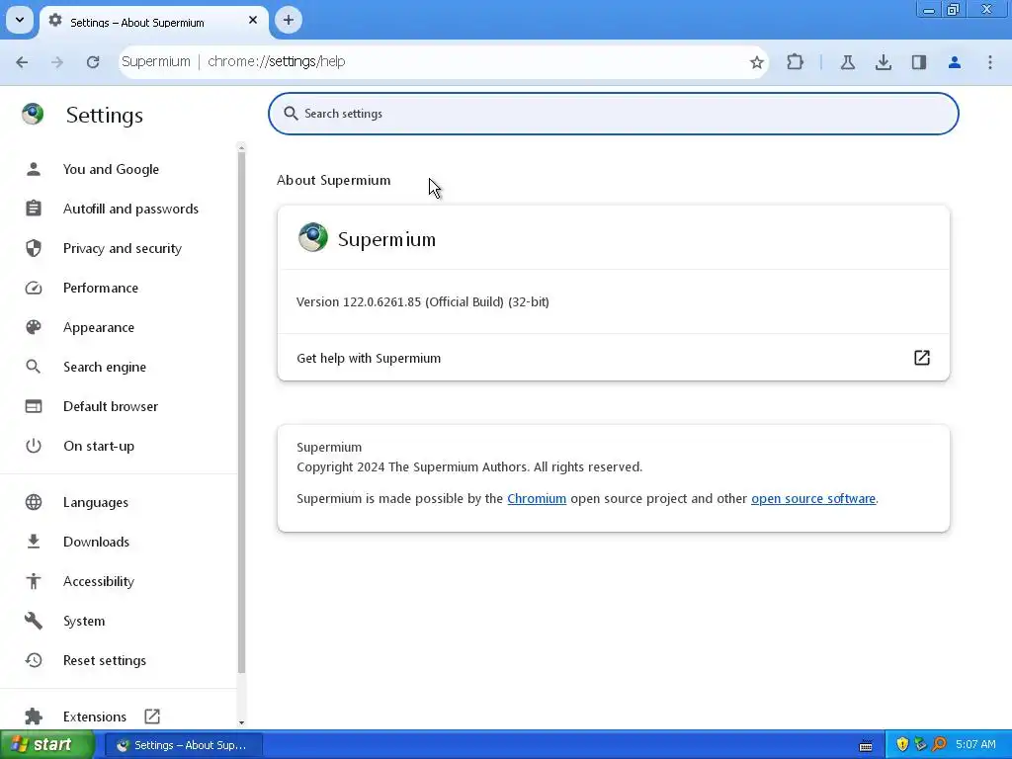The image size is (1012, 759).
Task: Reload the page
Action: (x=93, y=62)
